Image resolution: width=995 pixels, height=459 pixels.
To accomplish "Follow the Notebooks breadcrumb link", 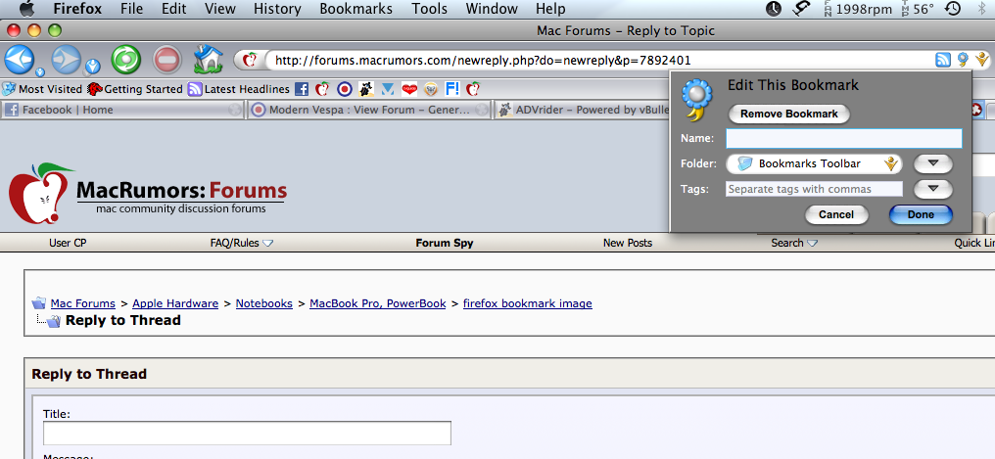I will pyautogui.click(x=264, y=303).
